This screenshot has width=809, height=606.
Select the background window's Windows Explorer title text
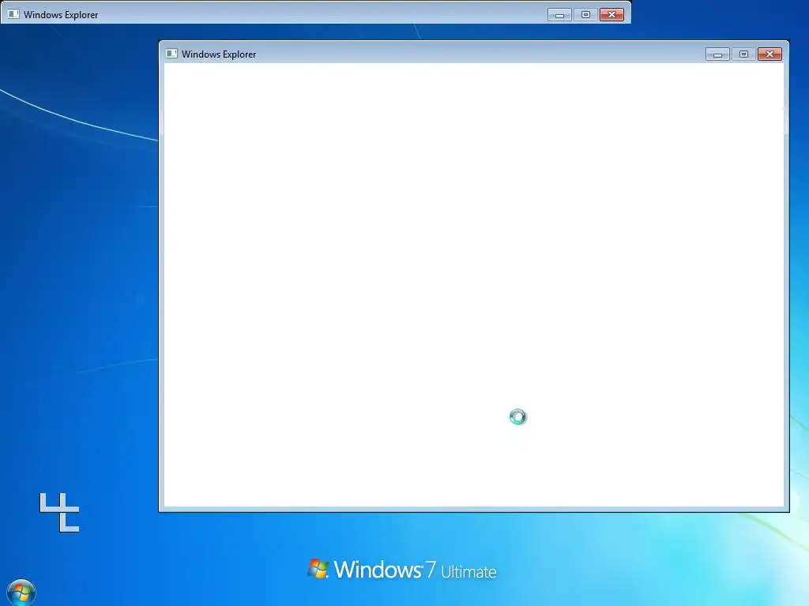tap(61, 15)
